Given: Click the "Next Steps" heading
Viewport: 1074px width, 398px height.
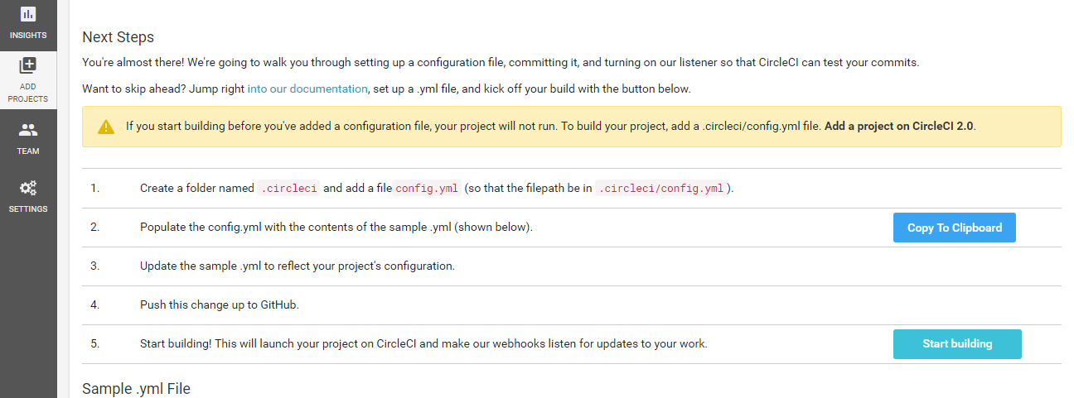Looking at the screenshot, I should [x=118, y=37].
